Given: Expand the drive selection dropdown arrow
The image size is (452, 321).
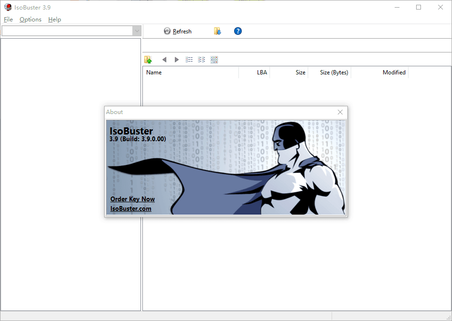Looking at the screenshot, I should (x=137, y=31).
